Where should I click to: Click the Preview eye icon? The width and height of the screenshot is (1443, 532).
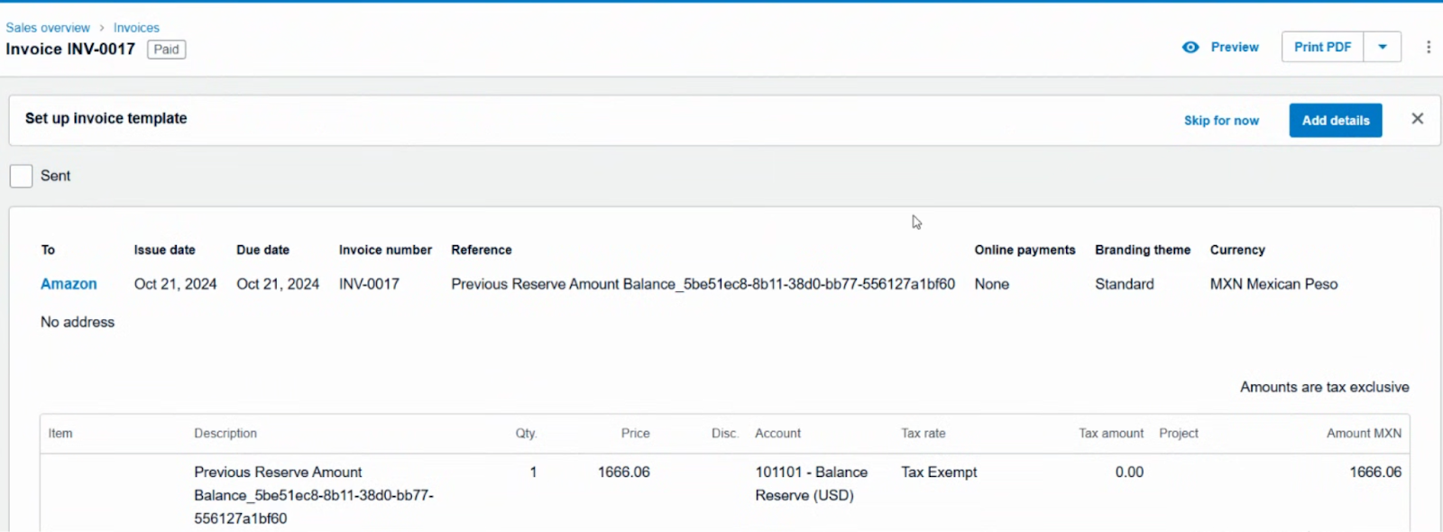(1190, 47)
